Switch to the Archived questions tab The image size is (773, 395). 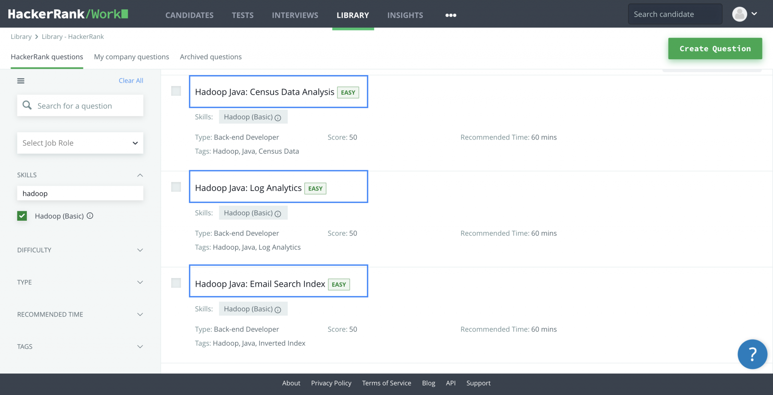click(211, 57)
